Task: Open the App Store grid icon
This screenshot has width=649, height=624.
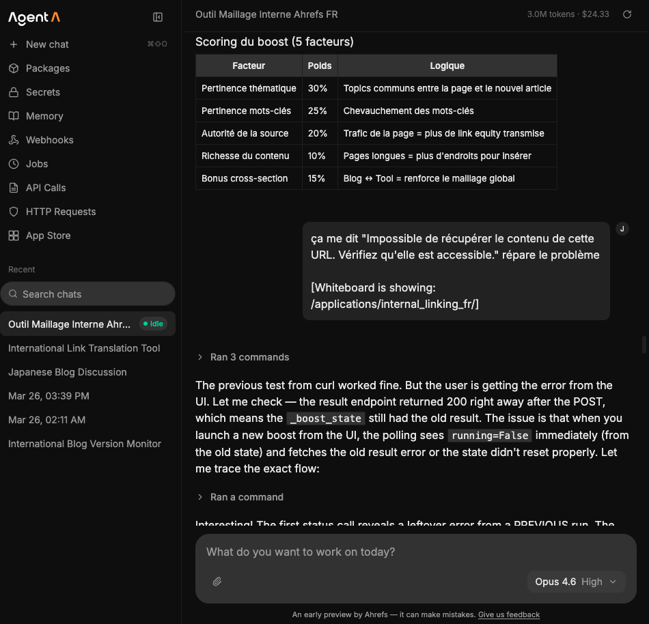Action: (x=14, y=236)
